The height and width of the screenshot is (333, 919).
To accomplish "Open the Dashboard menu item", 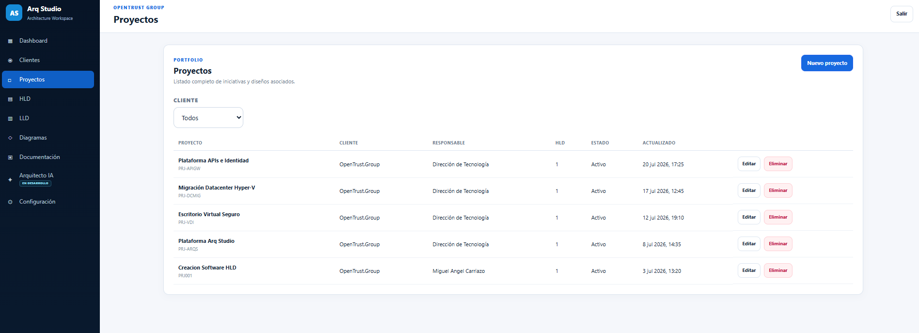I will (x=48, y=41).
